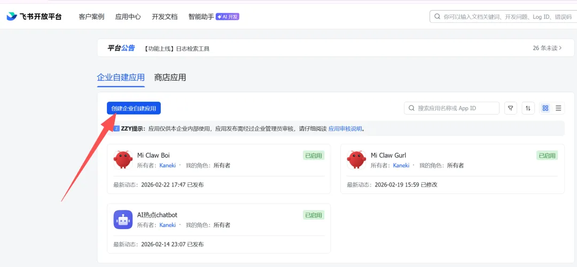Open Mi Claw Gurl app icon
This screenshot has width=577, height=267.
(356, 160)
